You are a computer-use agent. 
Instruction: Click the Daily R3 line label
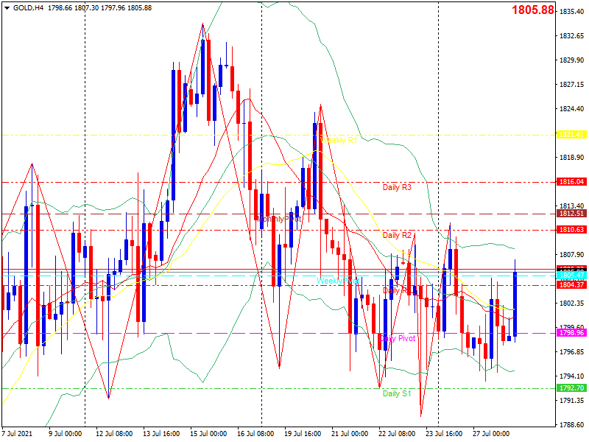pyautogui.click(x=397, y=187)
